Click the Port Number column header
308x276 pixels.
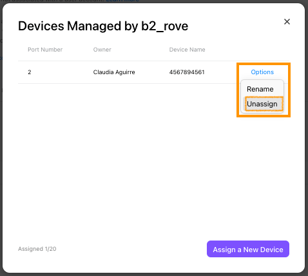[45, 50]
